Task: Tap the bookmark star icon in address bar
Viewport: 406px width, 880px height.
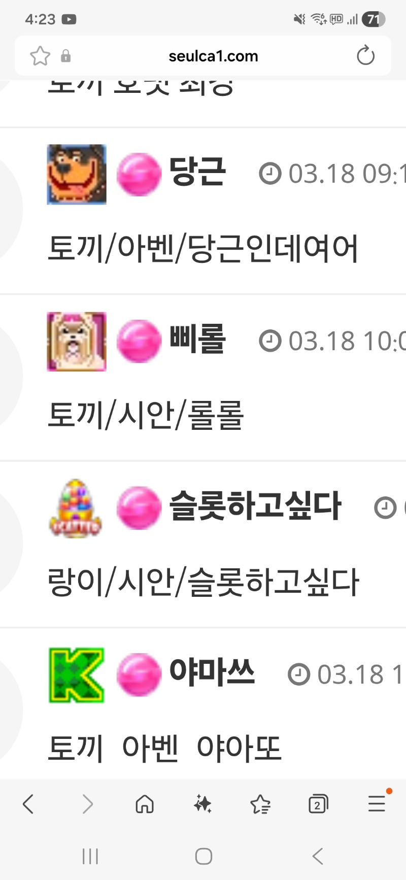Action: [x=40, y=56]
